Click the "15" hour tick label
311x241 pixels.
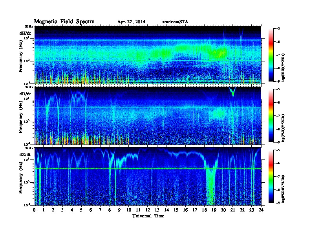click(x=176, y=210)
